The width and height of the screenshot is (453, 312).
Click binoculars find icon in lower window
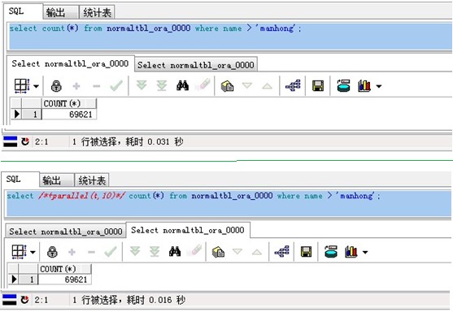(x=175, y=252)
